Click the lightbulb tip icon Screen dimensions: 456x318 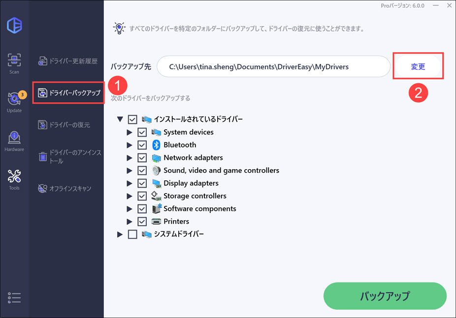coord(119,28)
